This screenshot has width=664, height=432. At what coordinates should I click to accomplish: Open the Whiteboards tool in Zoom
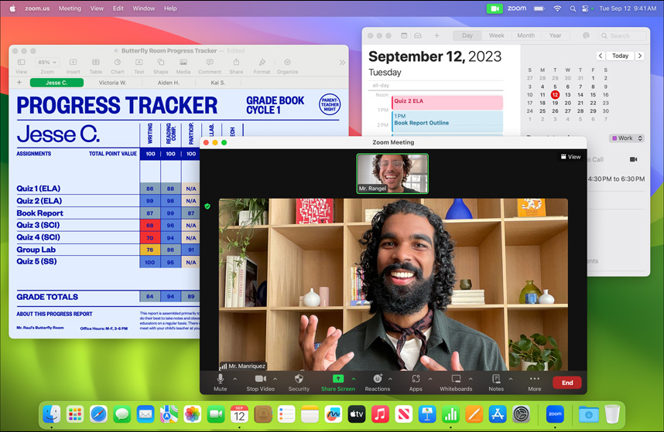click(x=456, y=379)
